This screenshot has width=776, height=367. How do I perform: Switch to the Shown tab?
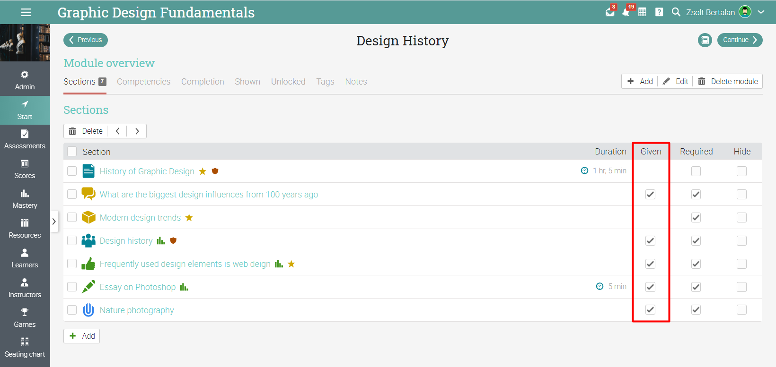[x=247, y=82]
